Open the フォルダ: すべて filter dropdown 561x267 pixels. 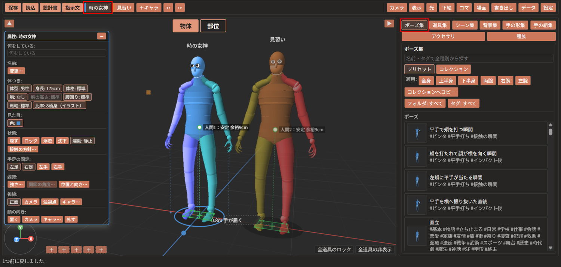click(x=425, y=103)
